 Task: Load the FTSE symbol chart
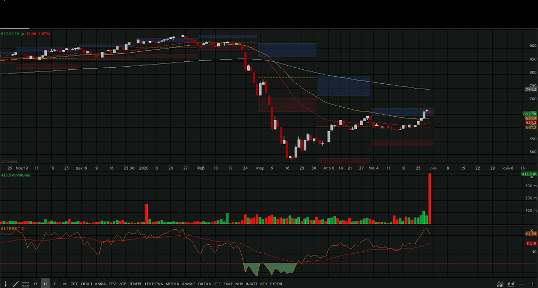click(x=113, y=284)
